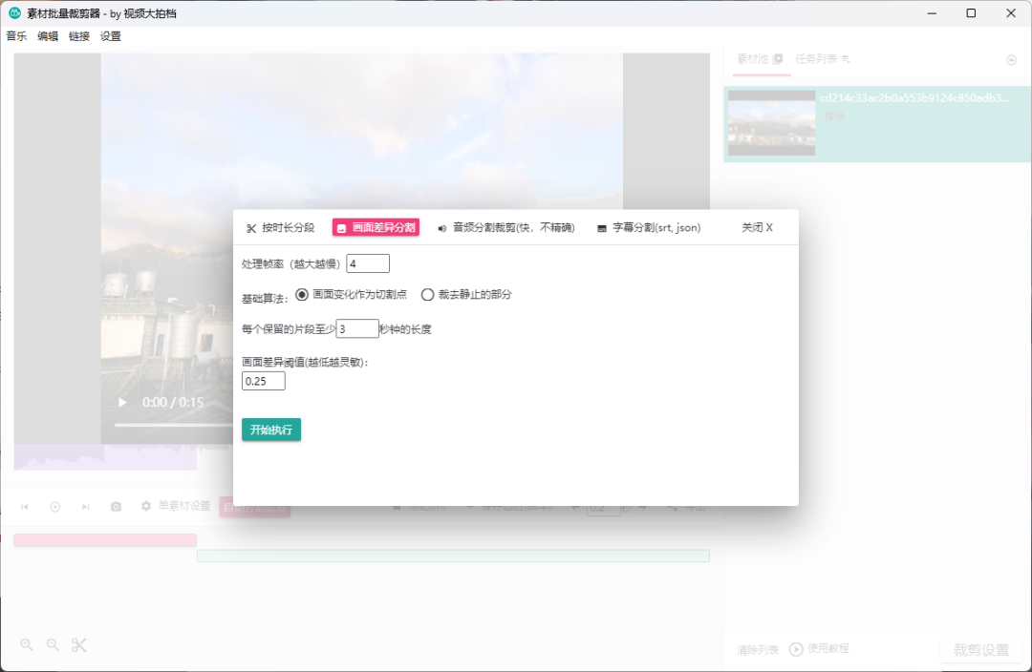Image resolution: width=1032 pixels, height=672 pixels.
Task: Click the audio waveform strip
Action: coord(105,457)
